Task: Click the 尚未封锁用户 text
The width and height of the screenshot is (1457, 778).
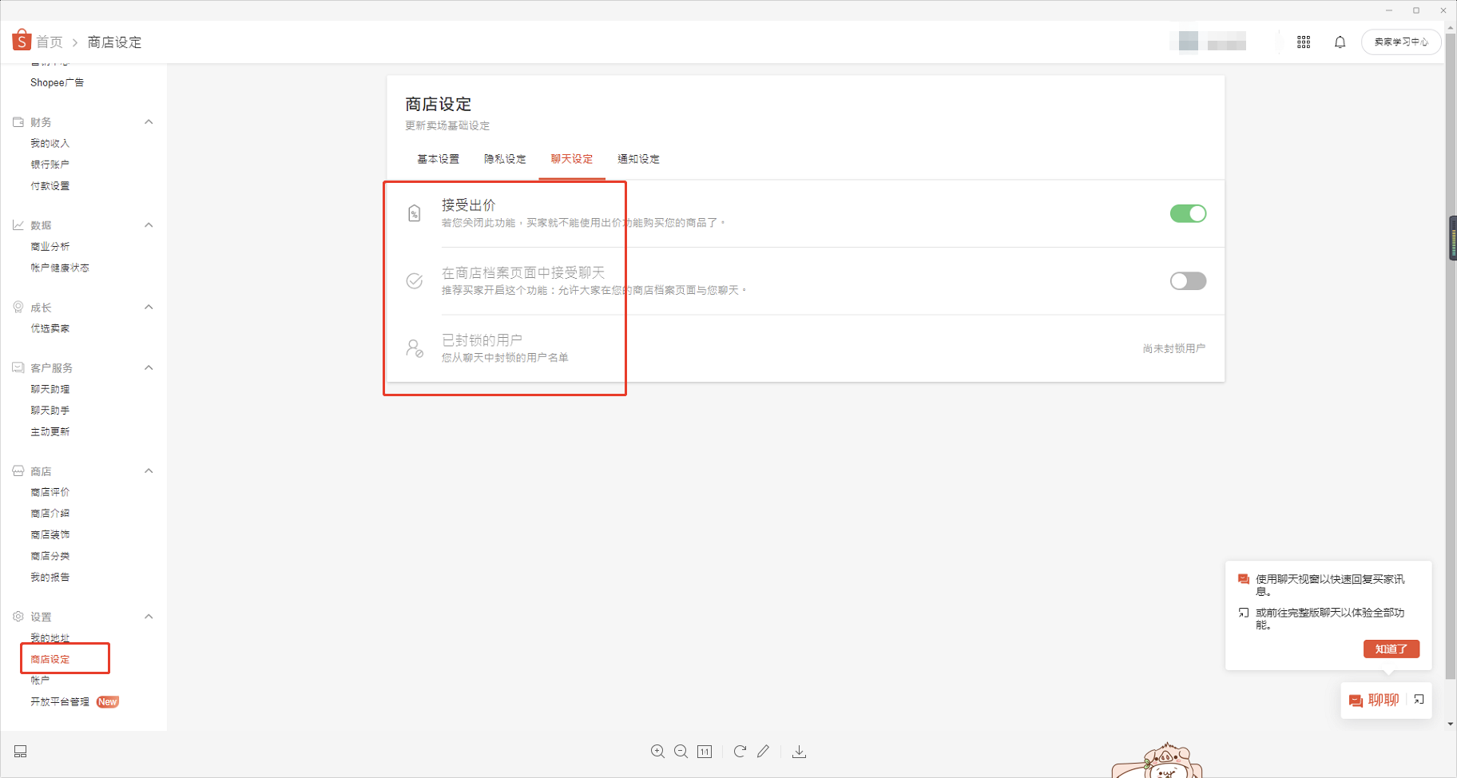Action: (x=1173, y=348)
